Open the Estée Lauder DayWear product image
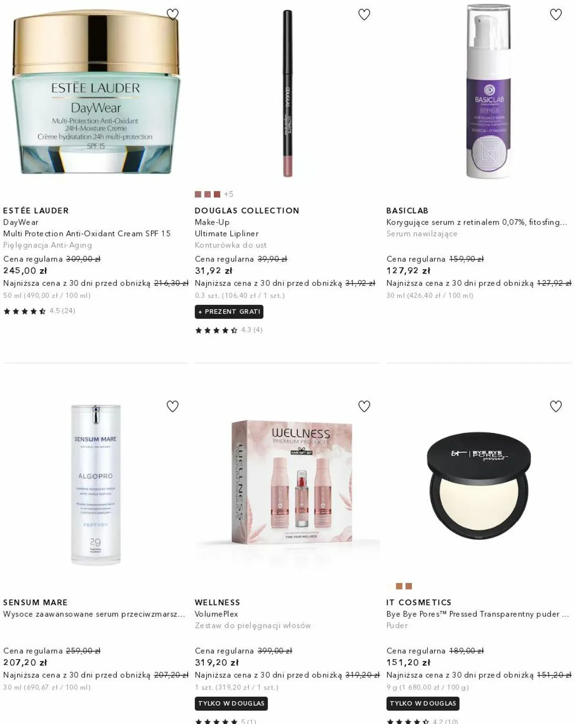The height and width of the screenshot is (724, 575). (96, 92)
